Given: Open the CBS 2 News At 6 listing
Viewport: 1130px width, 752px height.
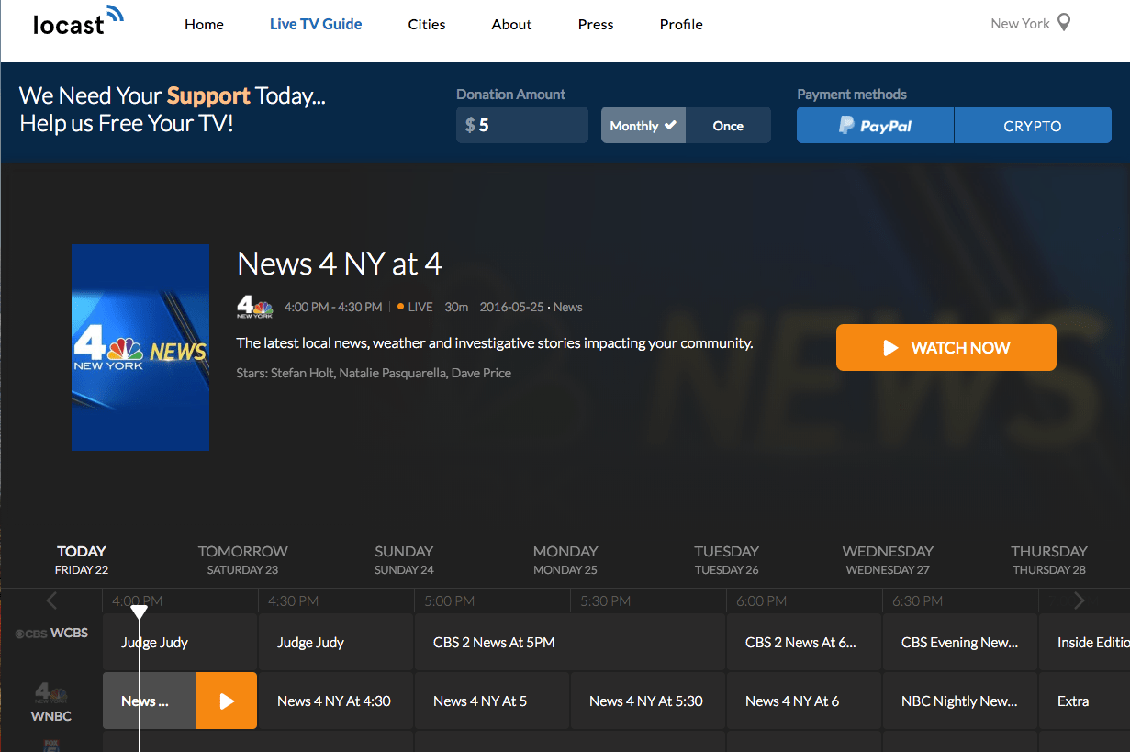Looking at the screenshot, I should (x=804, y=643).
